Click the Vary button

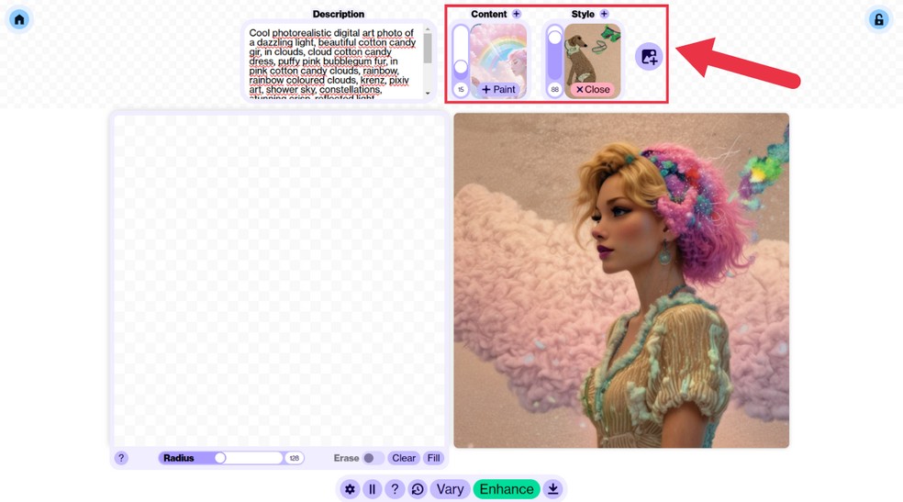450,489
